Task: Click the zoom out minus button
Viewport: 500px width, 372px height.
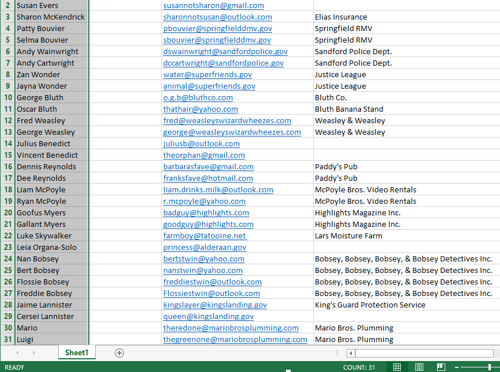Action: (x=457, y=367)
